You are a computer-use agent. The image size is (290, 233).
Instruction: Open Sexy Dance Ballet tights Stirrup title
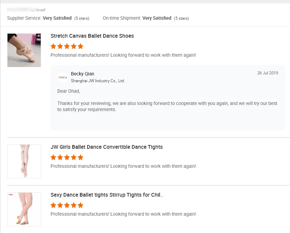[x=107, y=195]
